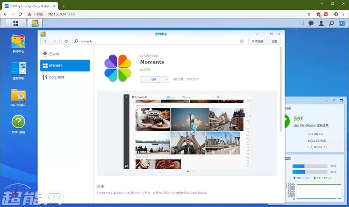This screenshot has width=349, height=207.
Task: Click 已启动 status text
Action: 145,69
